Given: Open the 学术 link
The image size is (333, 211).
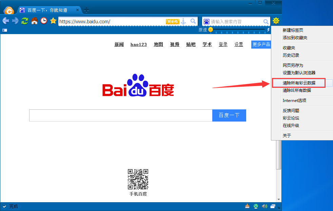Looking at the screenshot, I should click(x=207, y=45).
